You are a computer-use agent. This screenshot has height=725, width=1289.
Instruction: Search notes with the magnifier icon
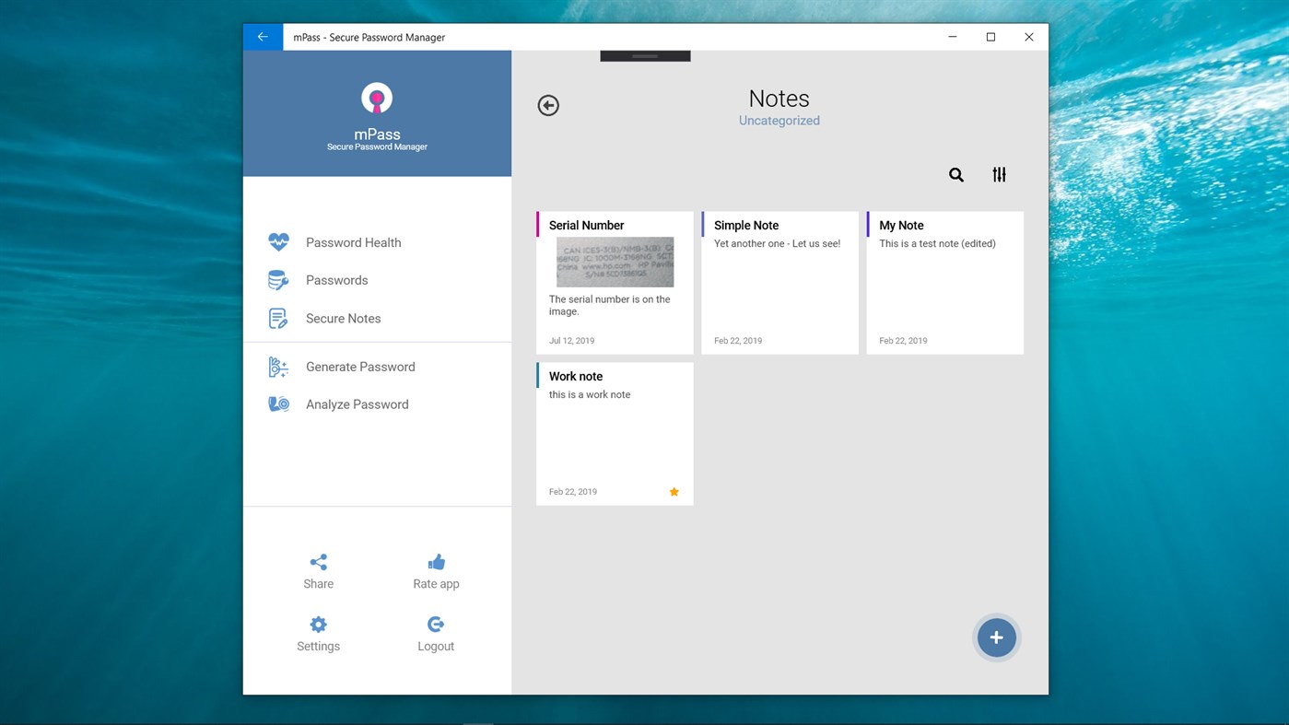[956, 175]
